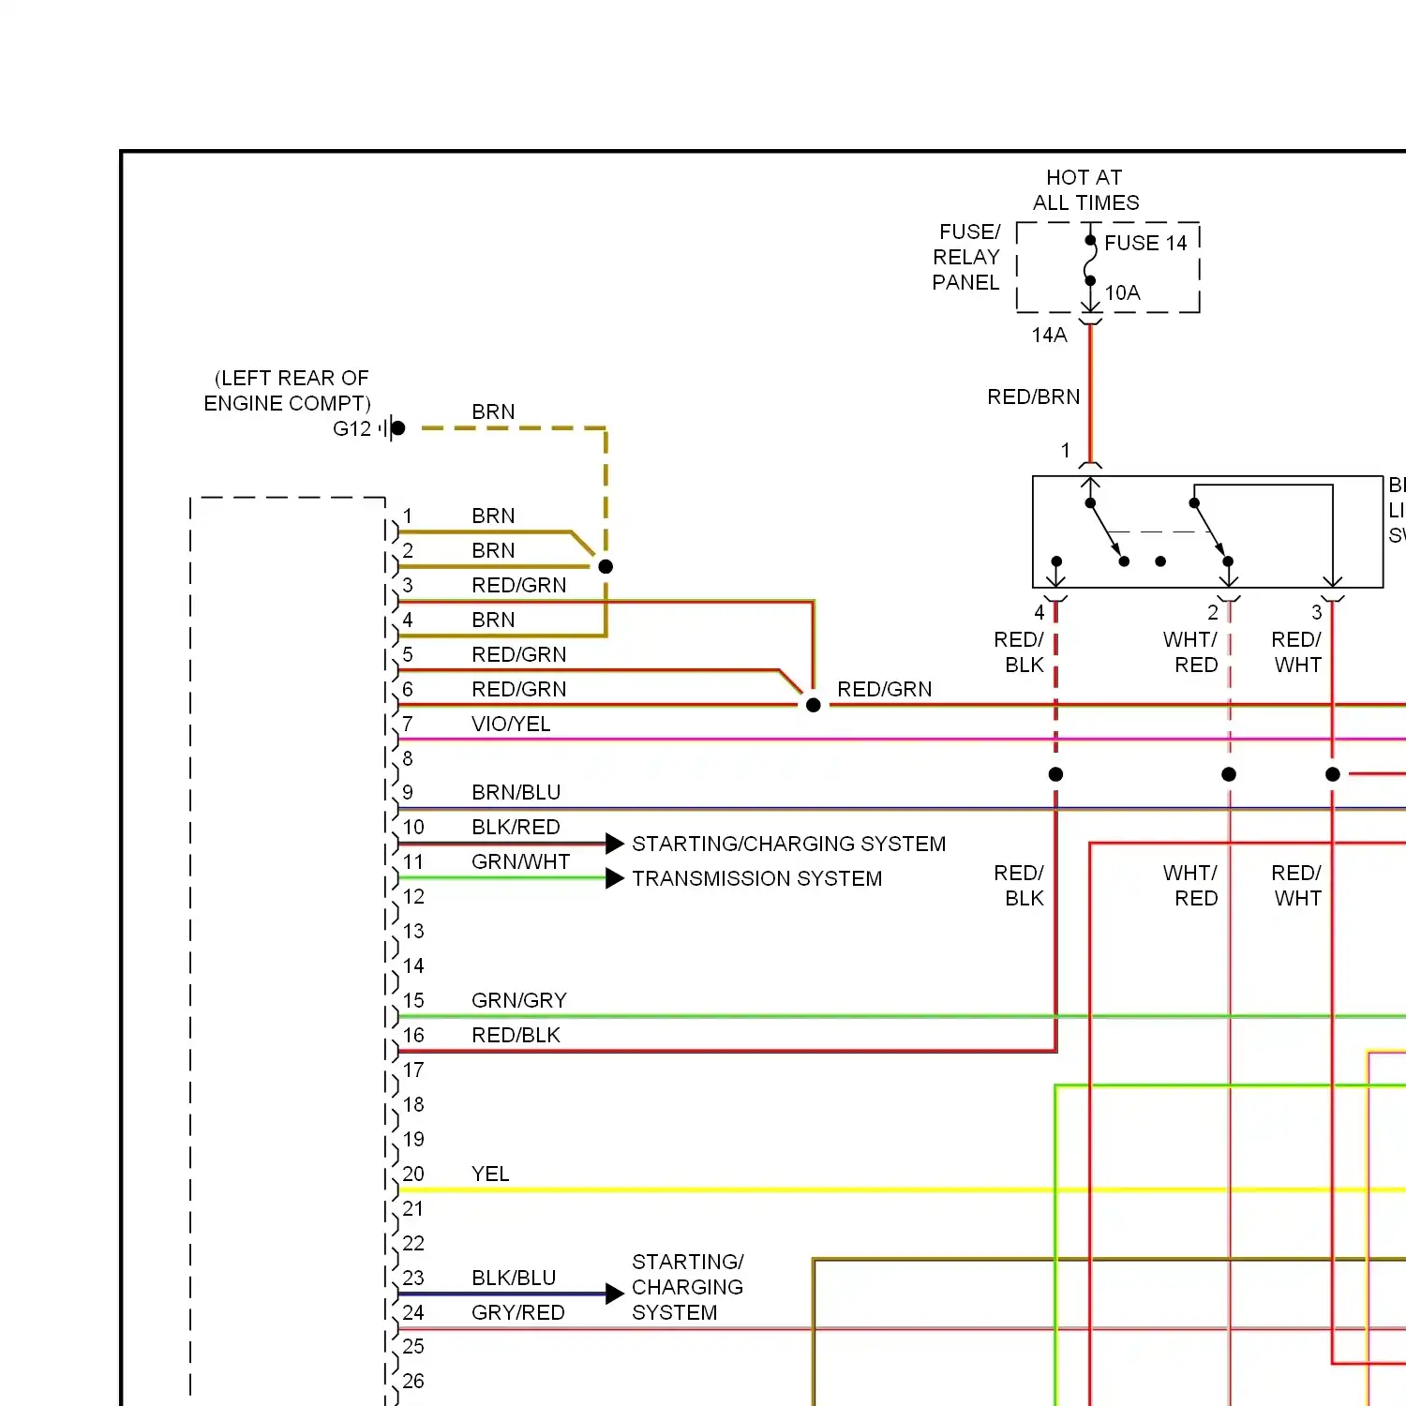
Task: Select the lower RED/BLK label near pin 11
Action: (1019, 885)
